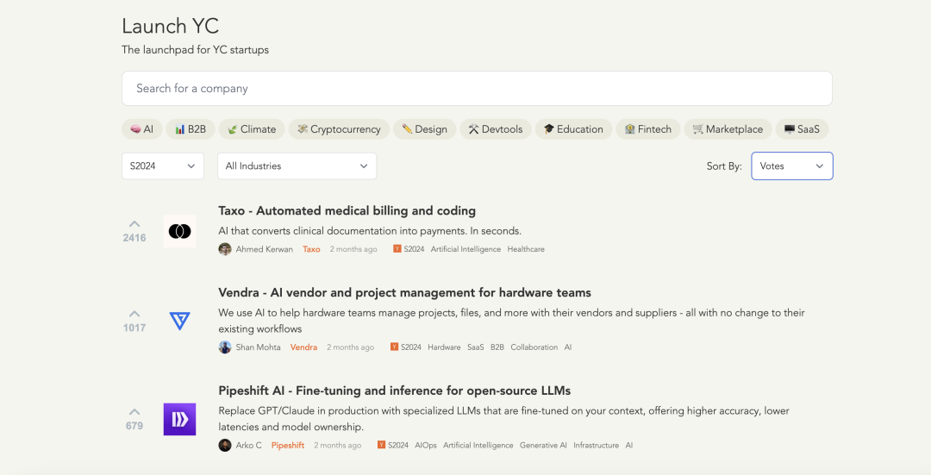
Task: Filter by the Fintech category chip
Action: pyautogui.click(x=647, y=129)
